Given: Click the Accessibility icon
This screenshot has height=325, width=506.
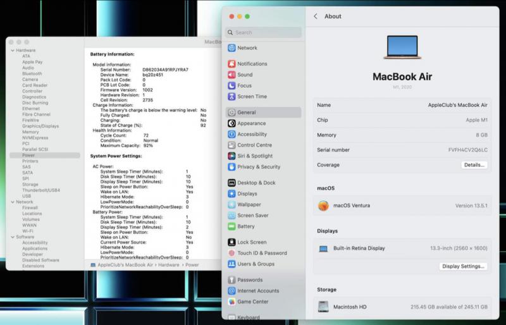Looking at the screenshot, I should click(x=231, y=134).
